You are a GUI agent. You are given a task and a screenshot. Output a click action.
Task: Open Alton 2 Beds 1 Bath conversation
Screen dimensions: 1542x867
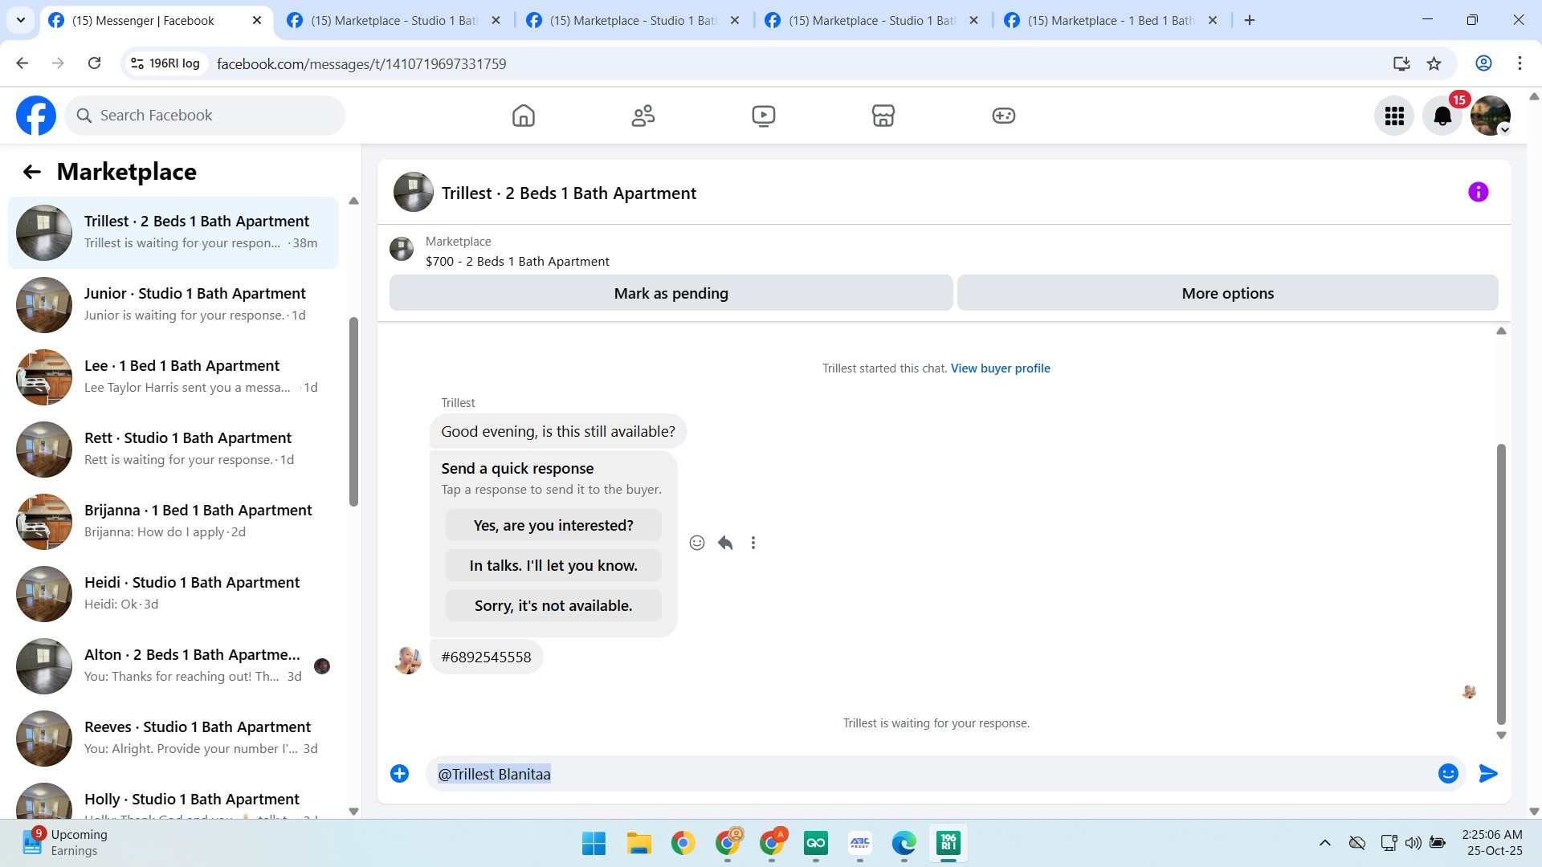pyautogui.click(x=173, y=666)
